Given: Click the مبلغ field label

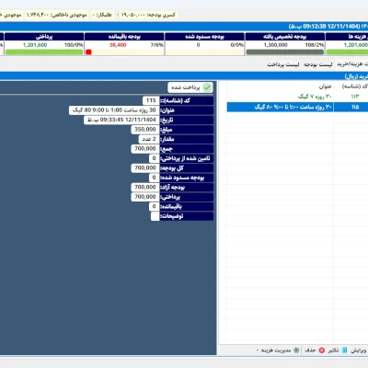Looking at the screenshot, I should (187, 130).
